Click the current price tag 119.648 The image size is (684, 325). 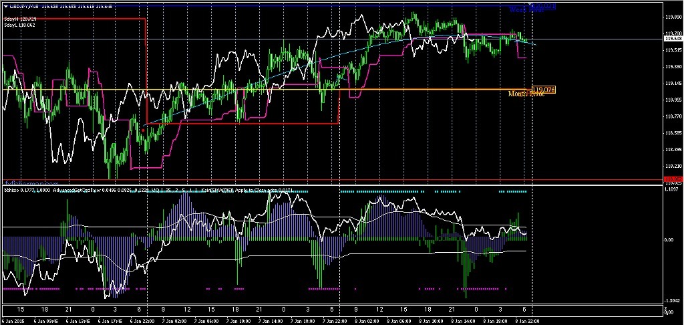coord(673,39)
